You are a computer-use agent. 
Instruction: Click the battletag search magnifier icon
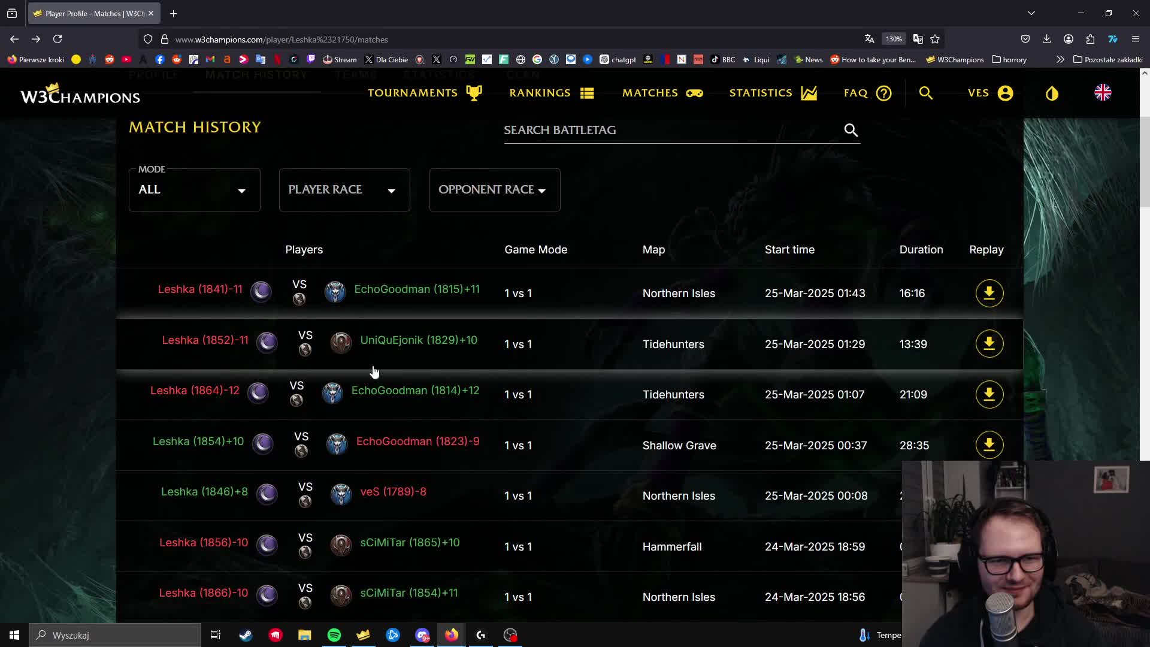851,130
